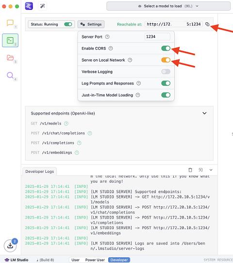This screenshot has height=263, width=233.
Task: Copy the server address icon
Action: pyautogui.click(x=207, y=24)
